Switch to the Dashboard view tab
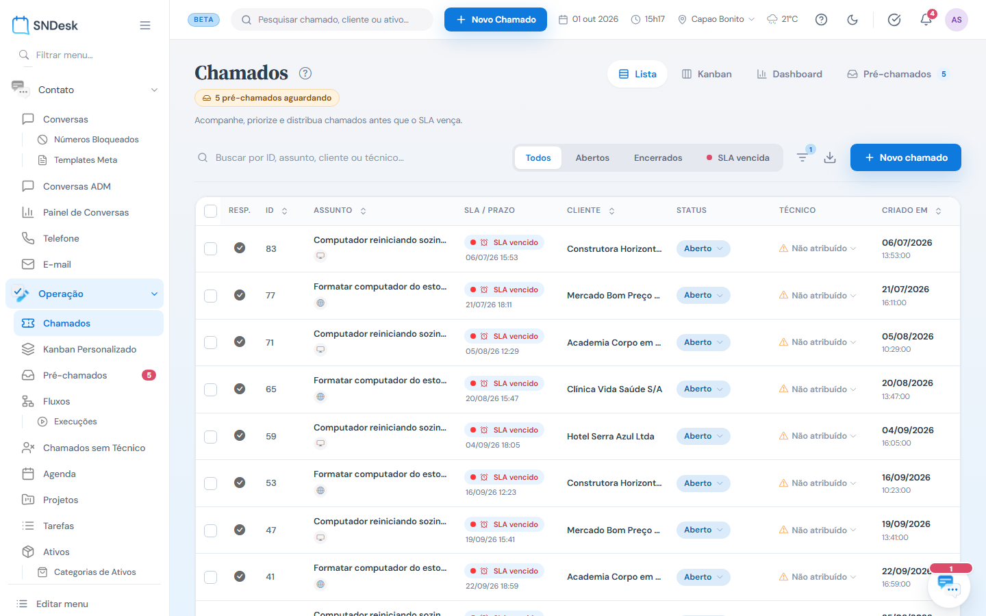986x616 pixels. (789, 74)
